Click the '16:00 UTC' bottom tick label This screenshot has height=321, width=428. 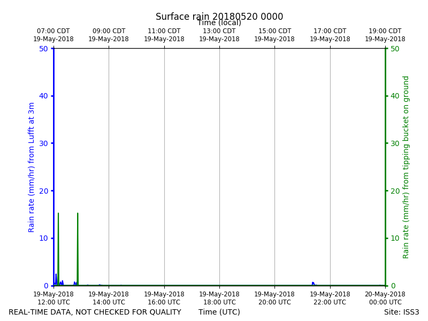tap(164, 302)
